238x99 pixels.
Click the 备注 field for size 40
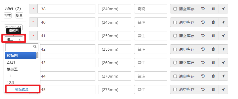[151, 22]
